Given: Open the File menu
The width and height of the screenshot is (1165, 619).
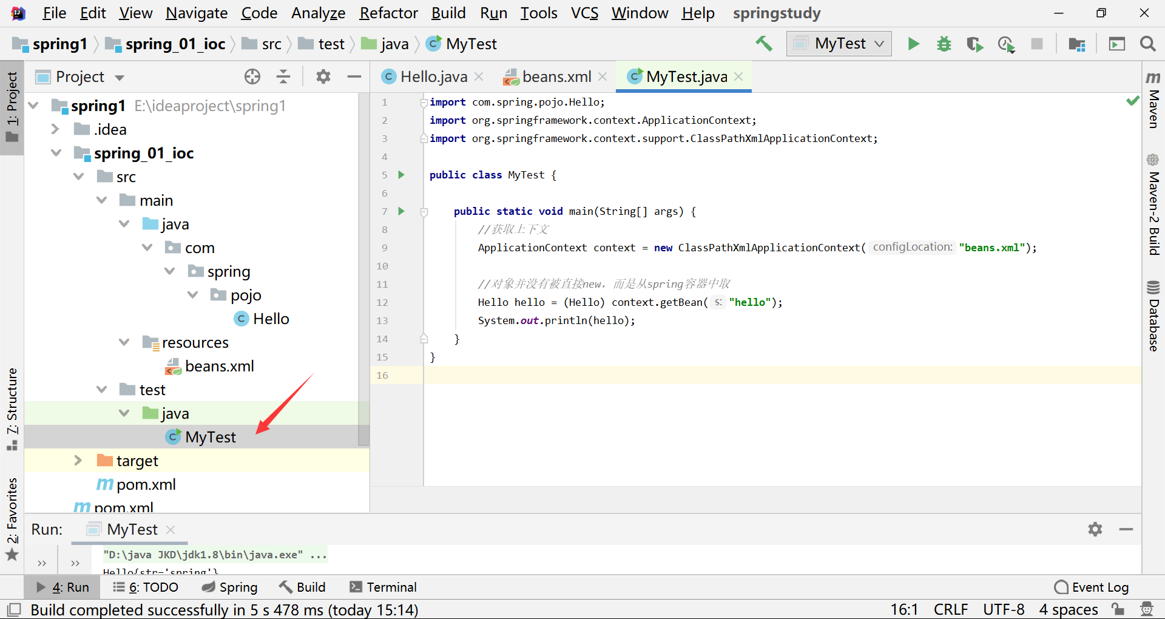Looking at the screenshot, I should click(x=54, y=13).
